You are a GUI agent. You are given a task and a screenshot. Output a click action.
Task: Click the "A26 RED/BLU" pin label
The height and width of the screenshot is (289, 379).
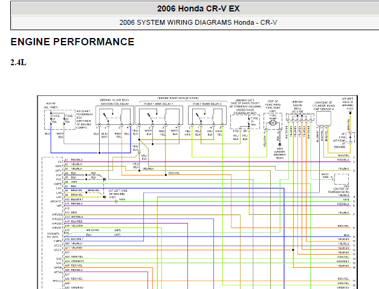tap(74, 270)
